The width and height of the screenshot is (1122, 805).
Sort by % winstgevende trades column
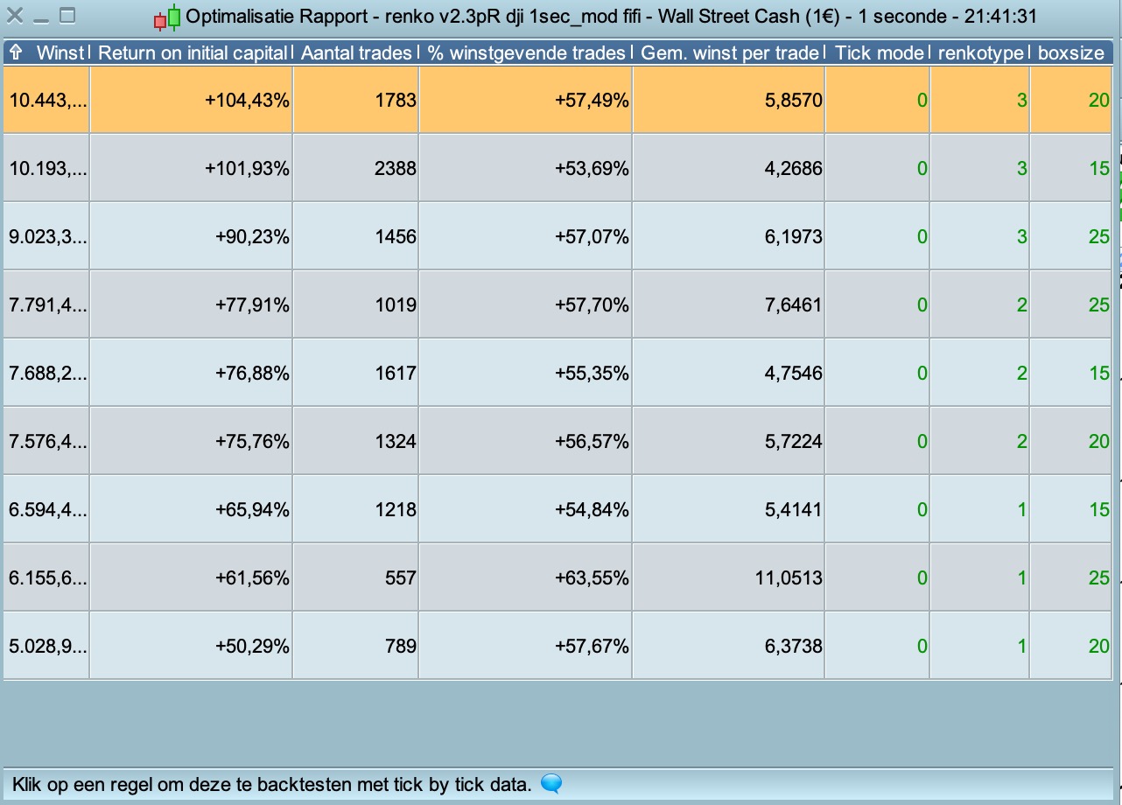pos(525,52)
